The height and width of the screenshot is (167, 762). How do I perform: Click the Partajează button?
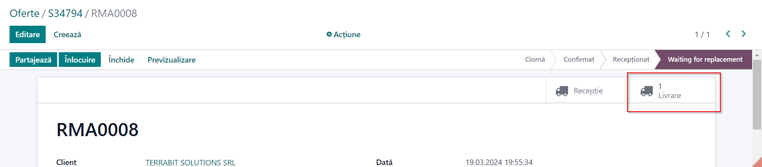tap(33, 60)
